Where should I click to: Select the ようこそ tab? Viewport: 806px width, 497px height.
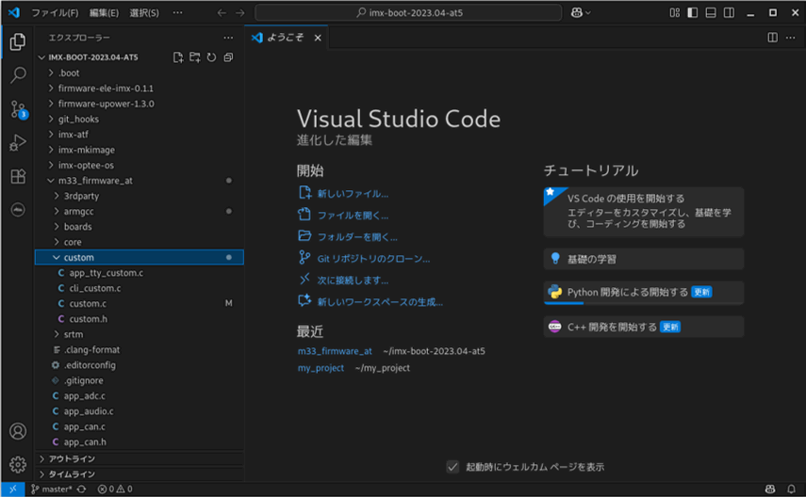click(287, 38)
